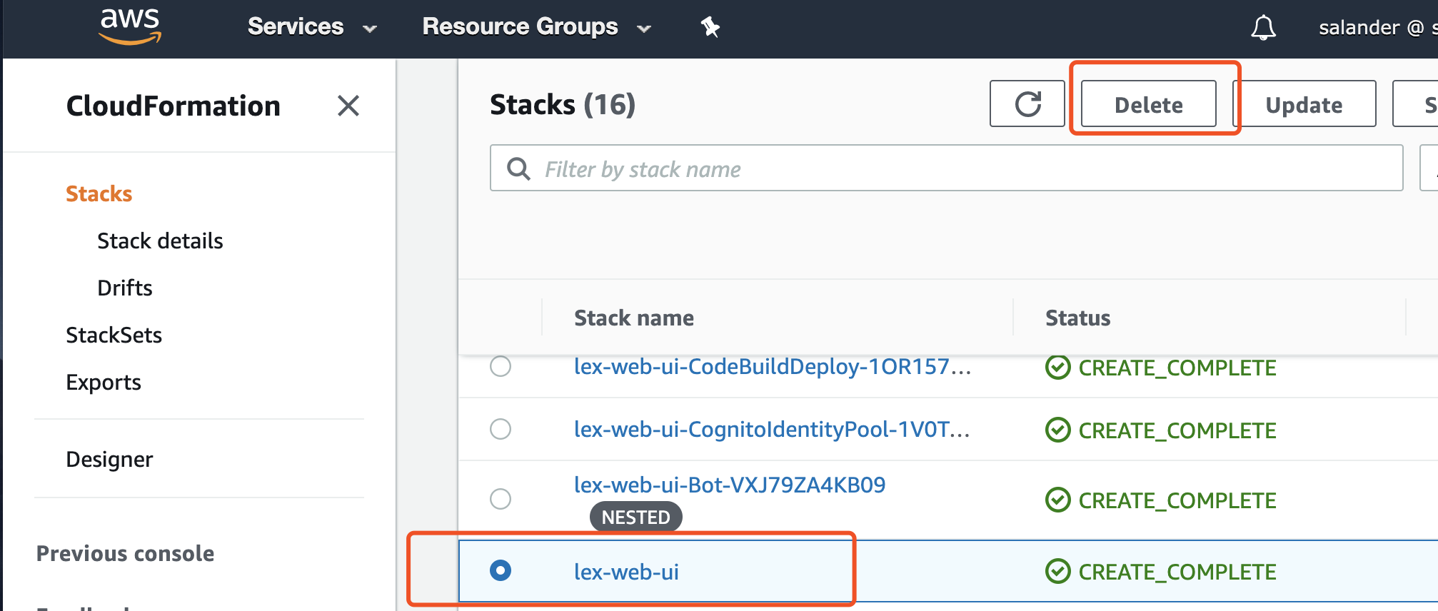Click the Delete button
The height and width of the screenshot is (611, 1438).
coord(1149,104)
